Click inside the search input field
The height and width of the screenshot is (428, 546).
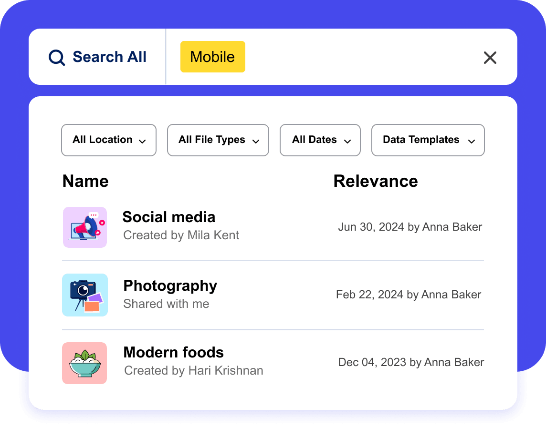coord(334,57)
